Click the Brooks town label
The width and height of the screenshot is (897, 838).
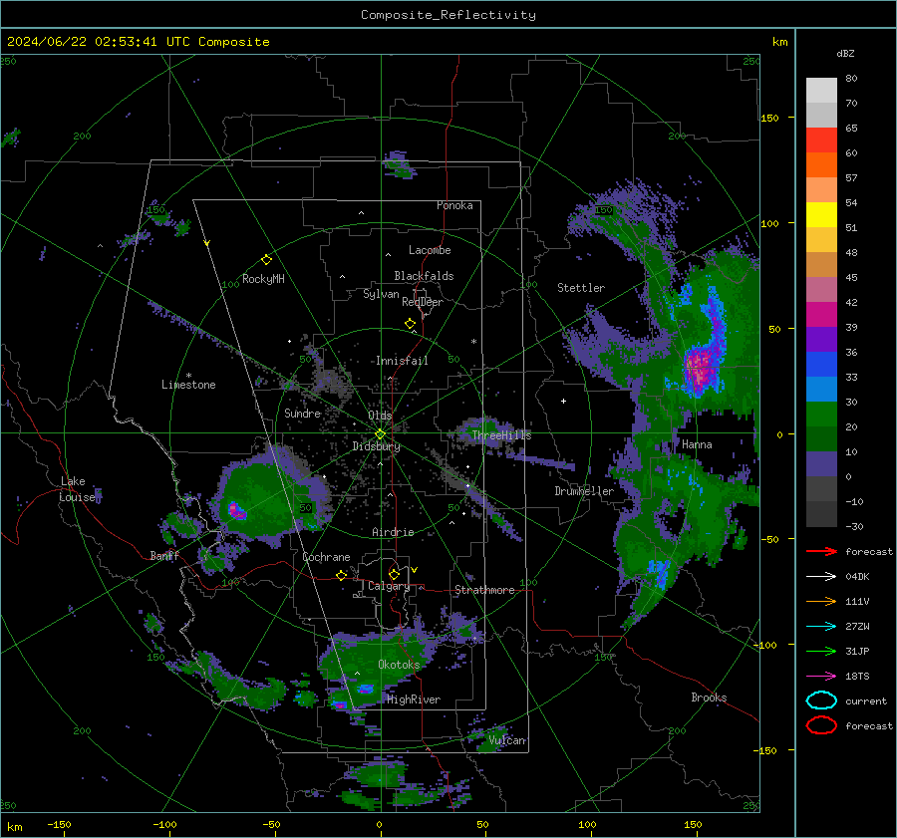709,698
